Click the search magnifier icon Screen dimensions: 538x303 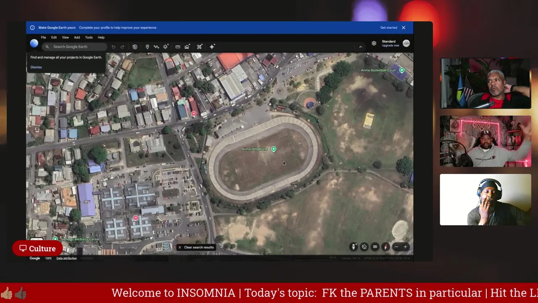47,47
